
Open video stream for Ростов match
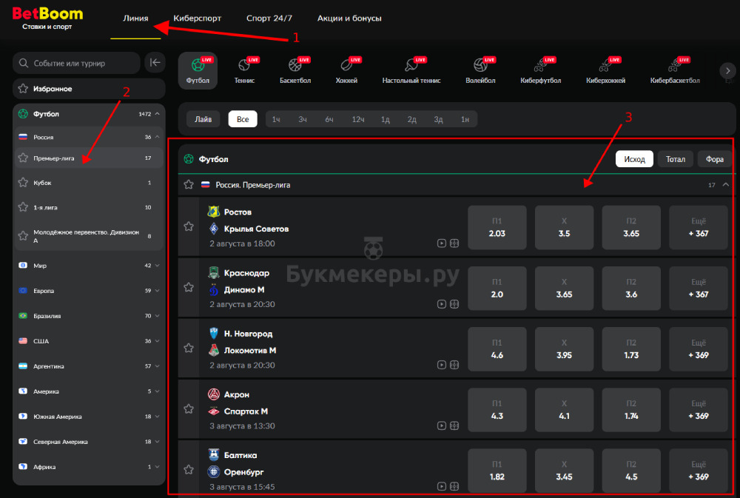click(441, 243)
